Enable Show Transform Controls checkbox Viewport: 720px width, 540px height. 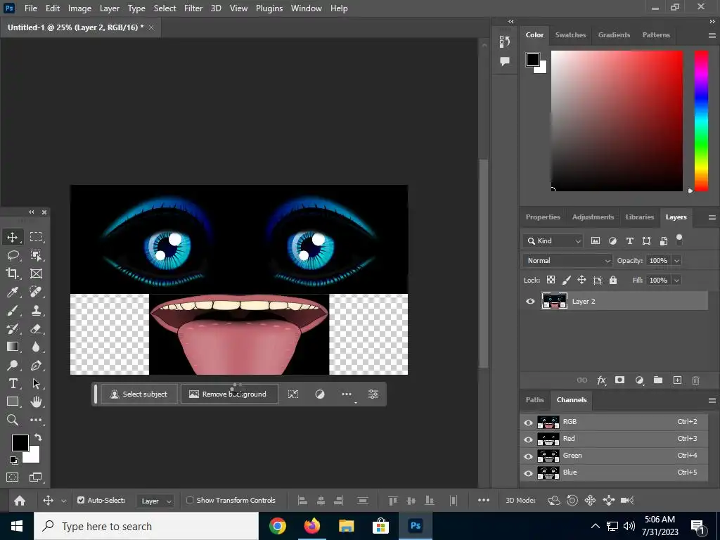pyautogui.click(x=190, y=500)
